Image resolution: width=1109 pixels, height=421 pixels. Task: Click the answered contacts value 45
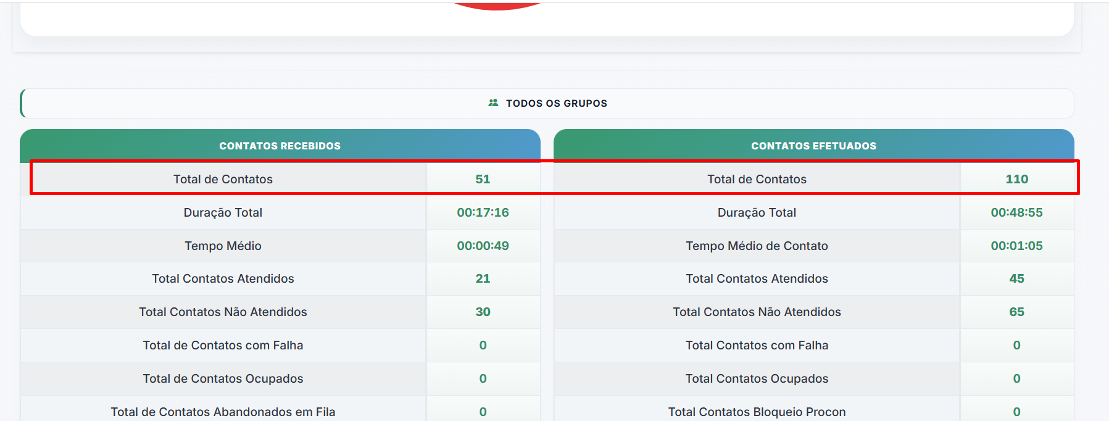(1017, 278)
